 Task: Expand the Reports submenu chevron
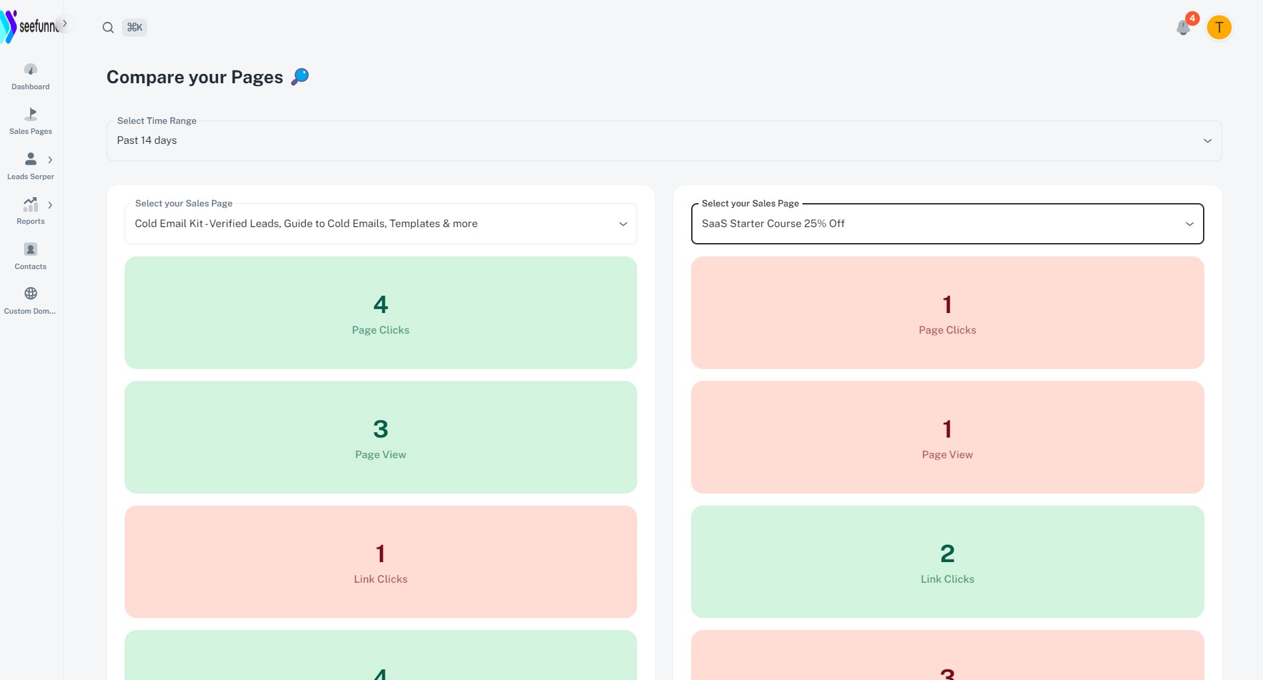50,205
